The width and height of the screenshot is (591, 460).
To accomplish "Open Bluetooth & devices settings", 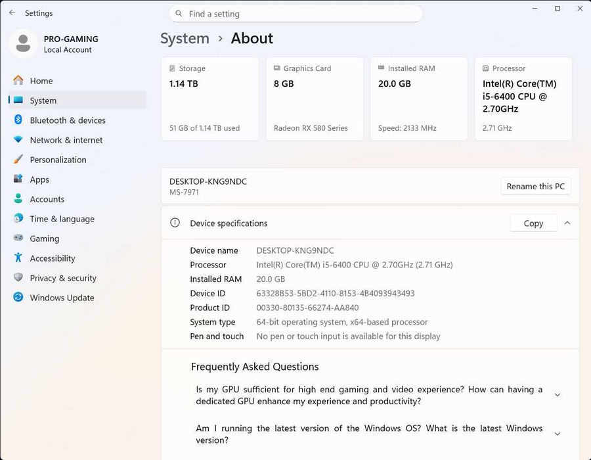I will [67, 120].
